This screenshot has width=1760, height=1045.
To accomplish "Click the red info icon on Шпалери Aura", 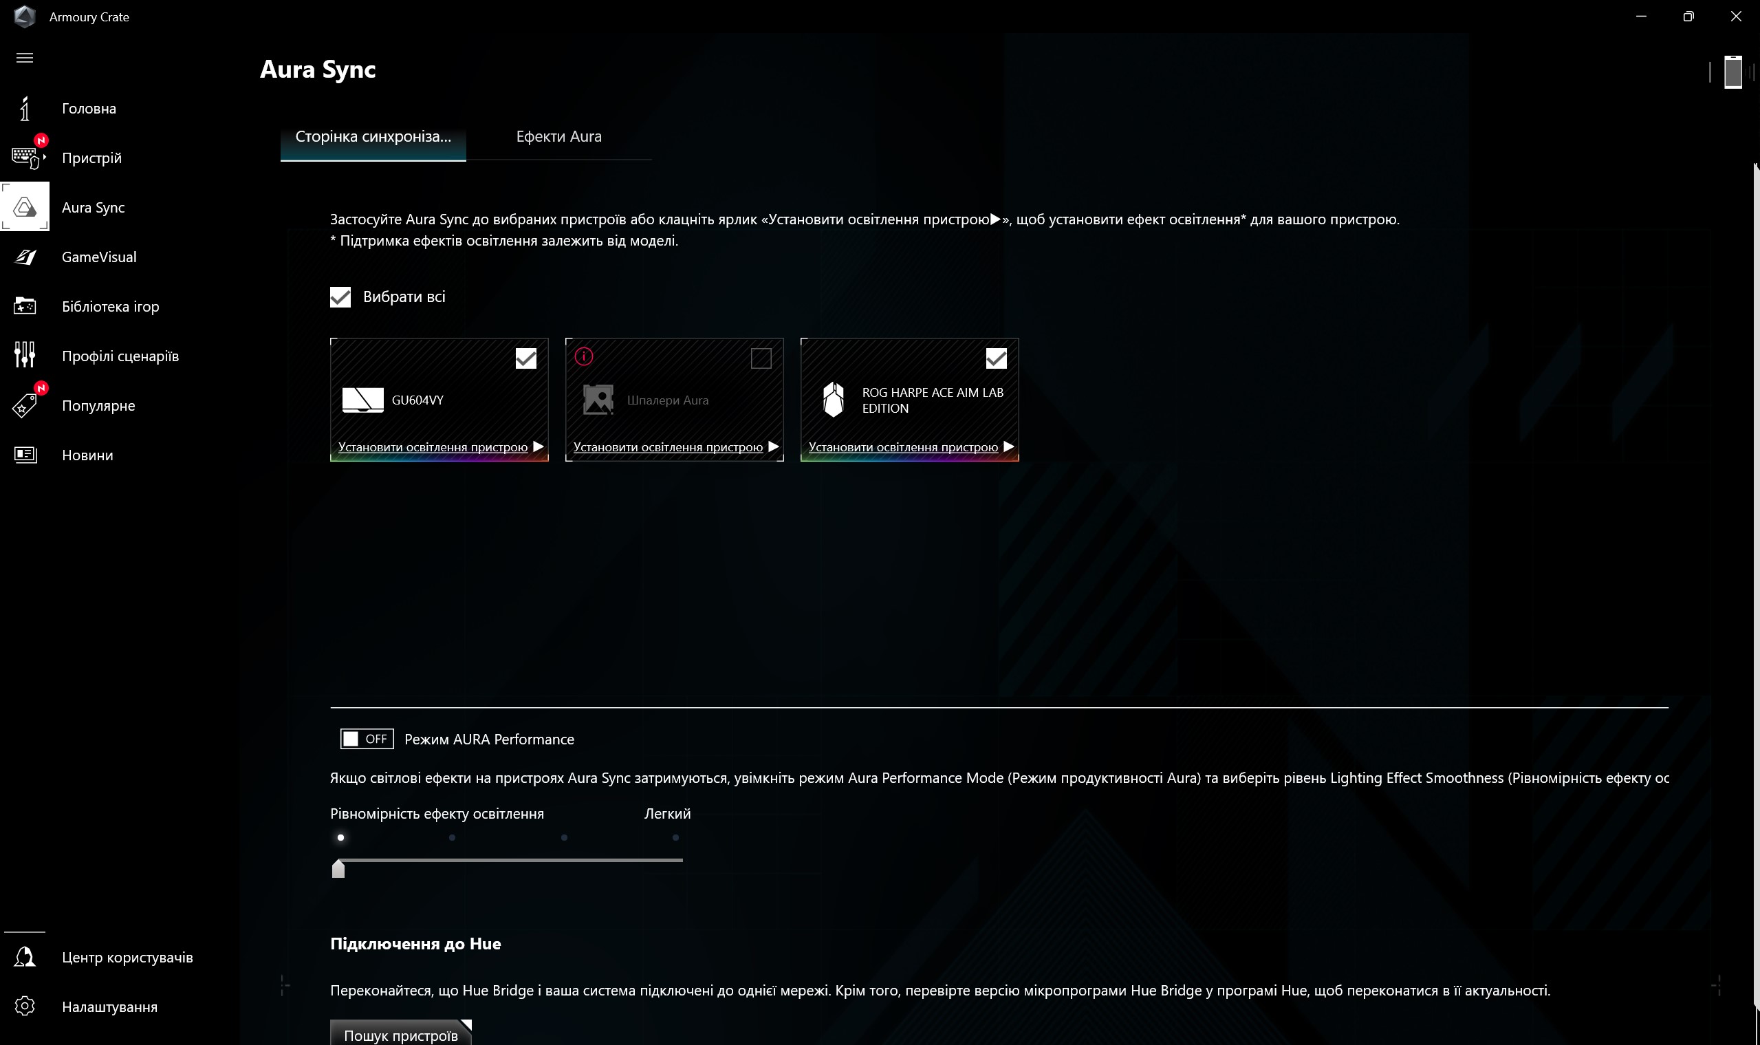I will [x=584, y=356].
